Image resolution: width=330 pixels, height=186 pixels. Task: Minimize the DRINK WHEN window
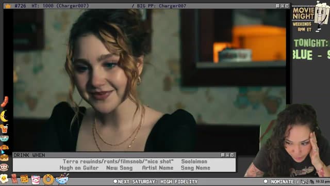click(223, 155)
